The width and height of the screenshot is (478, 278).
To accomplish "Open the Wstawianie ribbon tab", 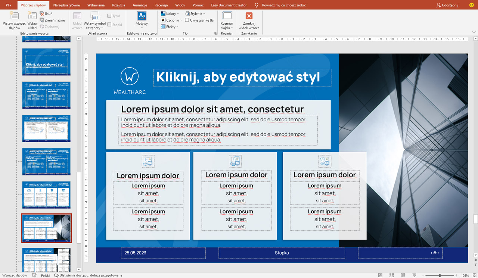I will [96, 5].
